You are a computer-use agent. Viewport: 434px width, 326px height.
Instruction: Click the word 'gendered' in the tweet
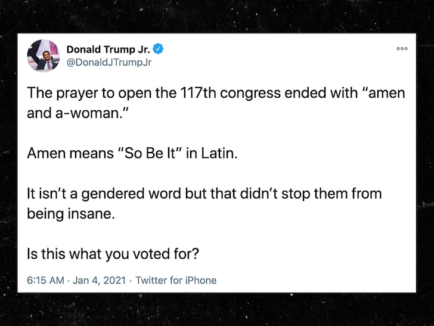point(113,194)
